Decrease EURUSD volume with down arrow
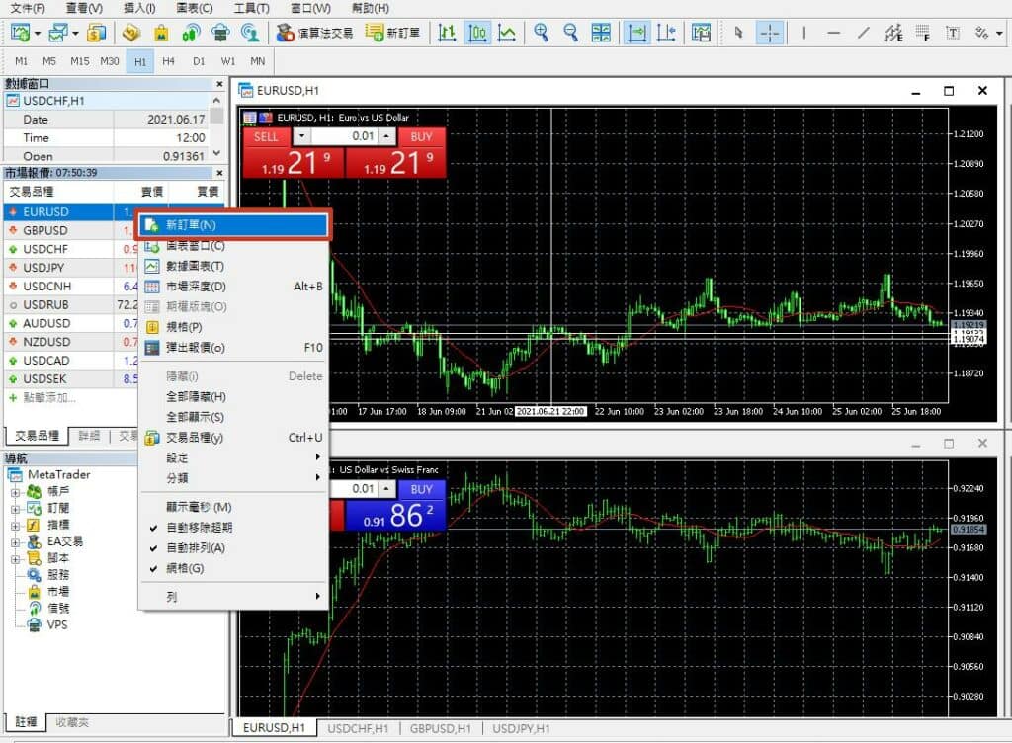The image size is (1012, 743). (x=301, y=136)
